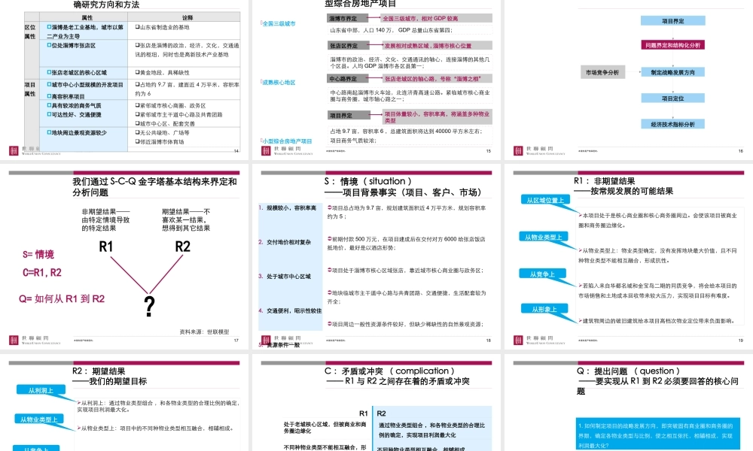The height and width of the screenshot is (451, 753).
Task: Open the S 情境 situation slide thumbnail
Action: coord(376,257)
